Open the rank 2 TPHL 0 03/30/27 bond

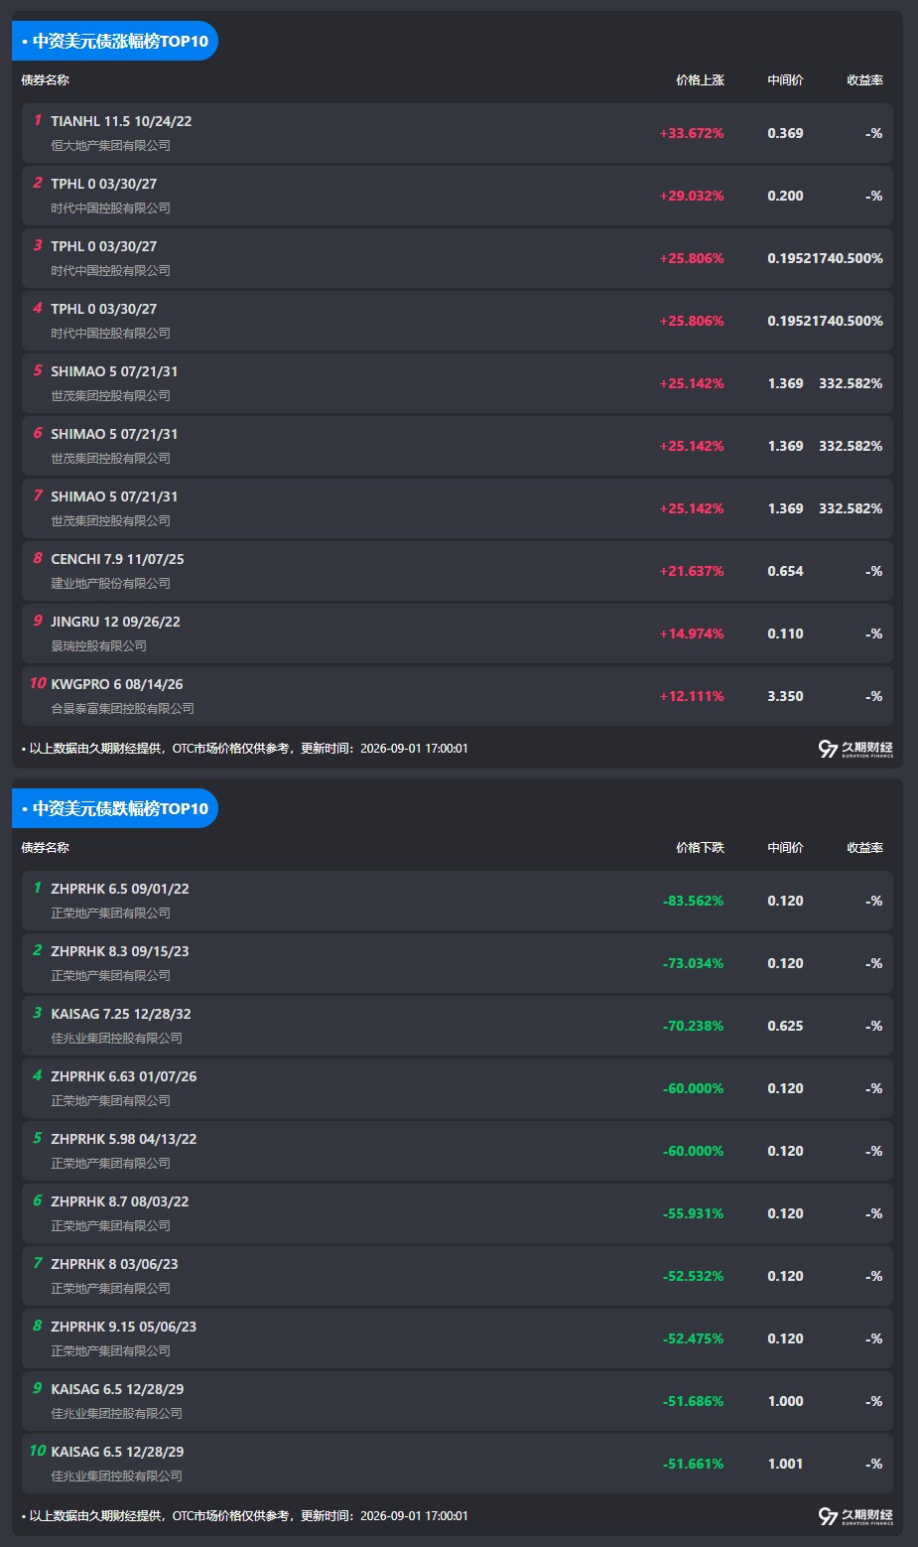[103, 184]
